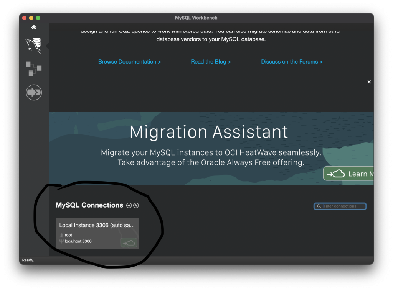393x290 pixels.
Task: Open the Models view sidebar icon
Action: pyautogui.click(x=34, y=69)
